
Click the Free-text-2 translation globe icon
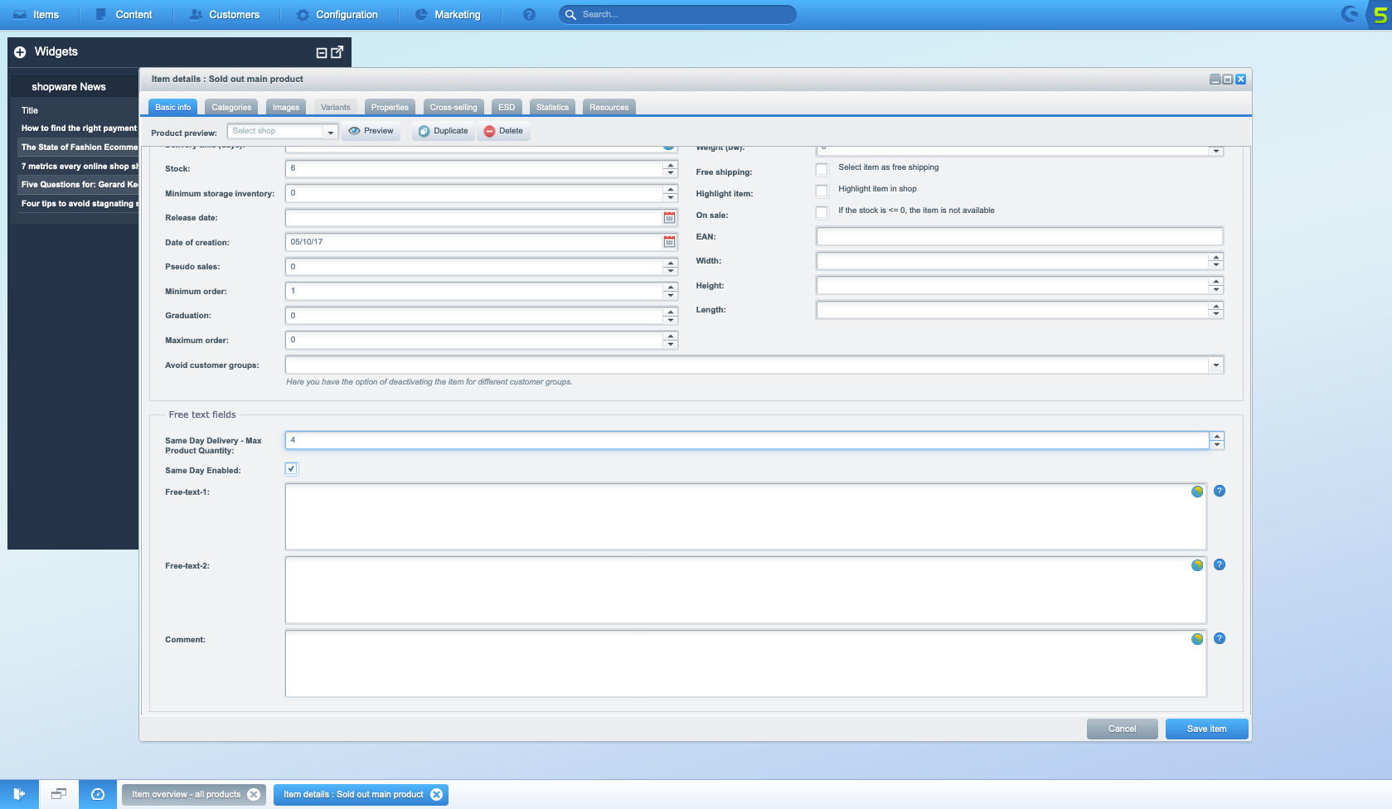point(1197,565)
